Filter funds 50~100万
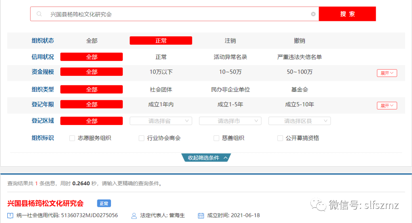The width and height of the screenshot is (412, 223). (299, 72)
